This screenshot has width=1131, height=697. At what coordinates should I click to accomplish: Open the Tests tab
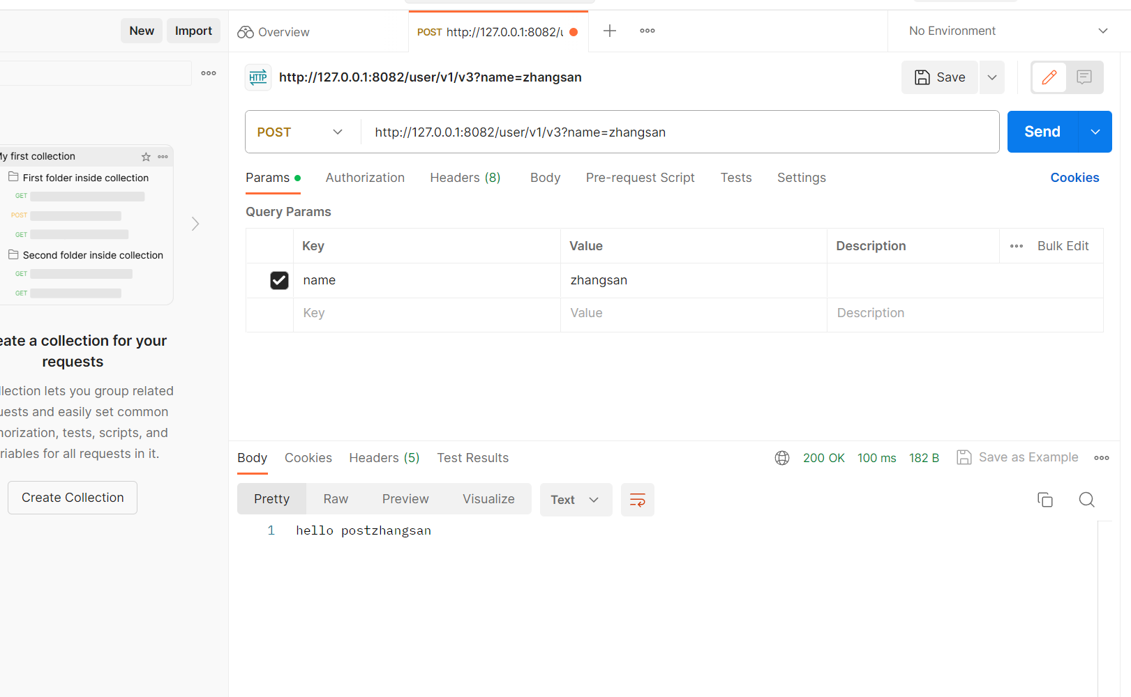click(x=736, y=178)
